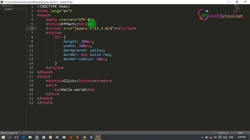
Task: Click the 'background: yellow;' CSS line
Action: click(x=84, y=50)
